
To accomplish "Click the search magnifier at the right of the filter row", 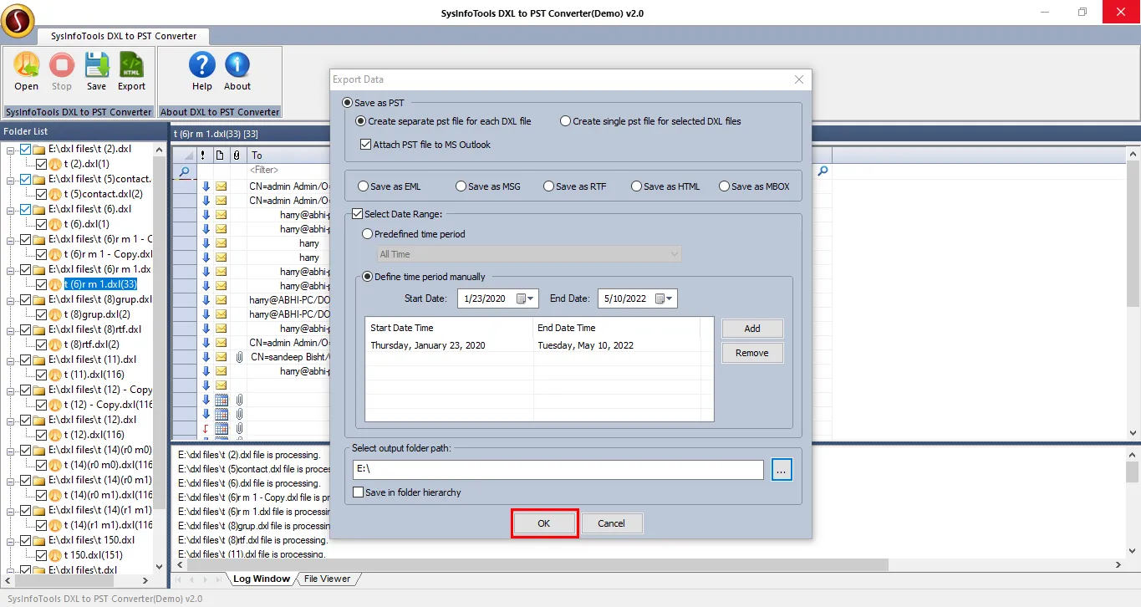I will tap(823, 171).
